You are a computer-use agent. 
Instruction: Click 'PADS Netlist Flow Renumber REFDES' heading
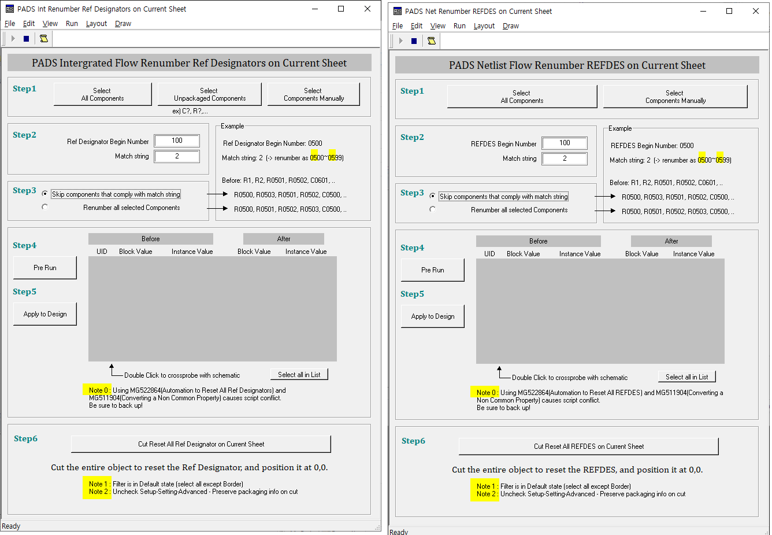[x=577, y=65]
